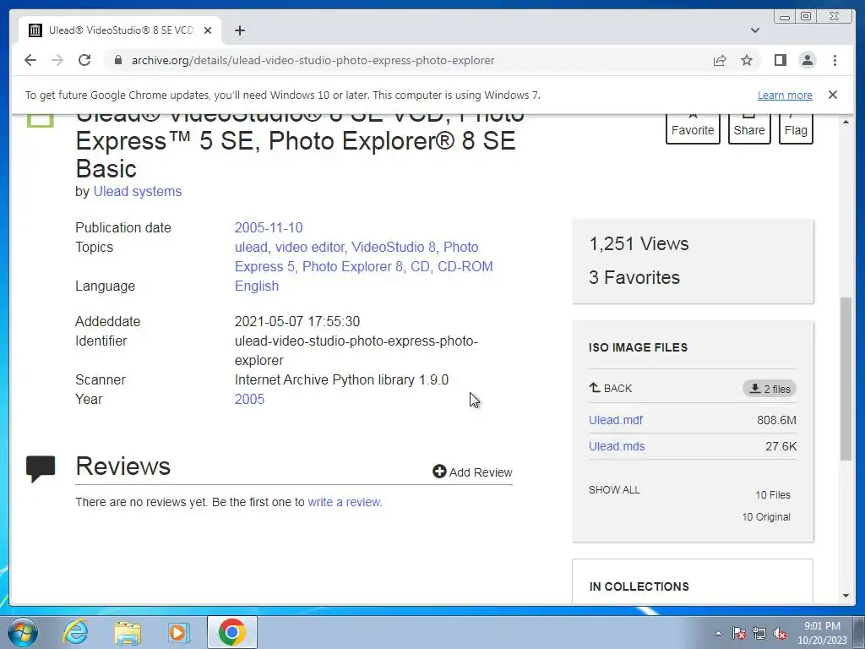Click the lock icon in address bar
865x649 pixels.
click(117, 60)
